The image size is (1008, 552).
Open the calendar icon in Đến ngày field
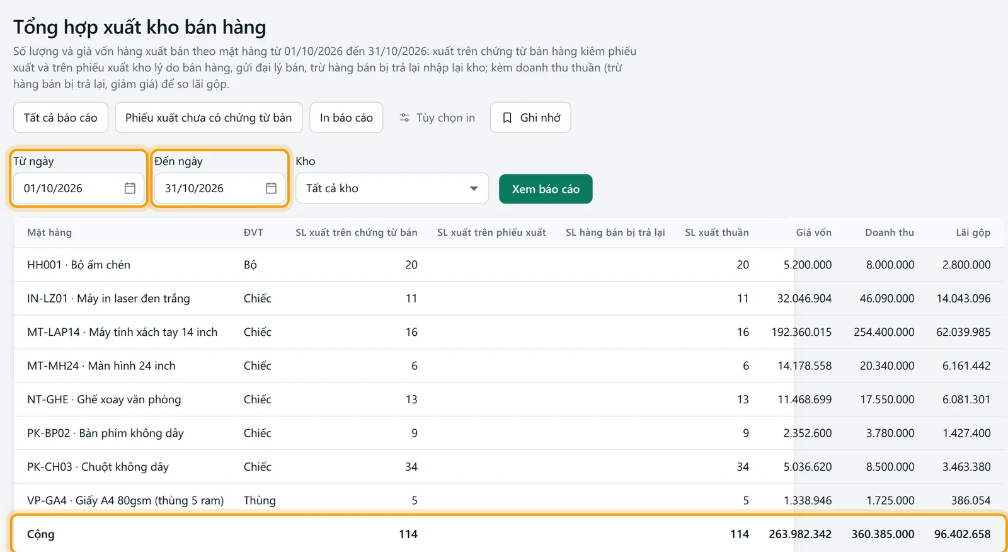click(x=271, y=188)
